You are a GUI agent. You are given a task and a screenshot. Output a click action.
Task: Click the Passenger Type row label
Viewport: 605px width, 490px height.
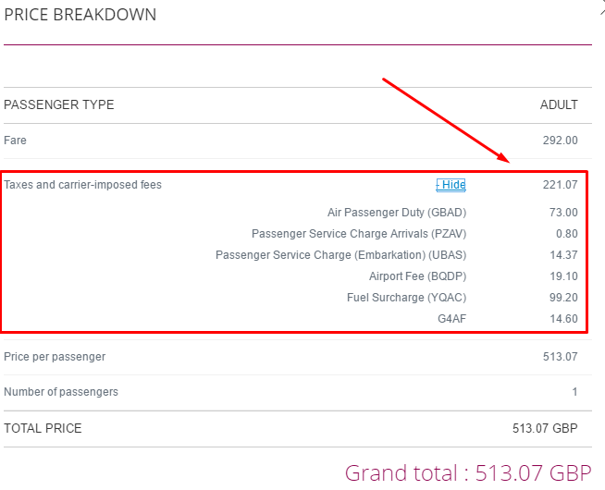coord(58,104)
